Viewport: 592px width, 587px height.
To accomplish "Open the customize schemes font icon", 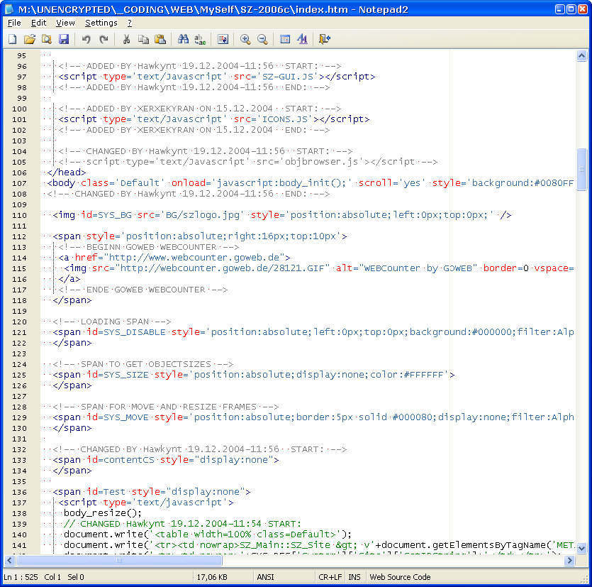I will coord(303,39).
